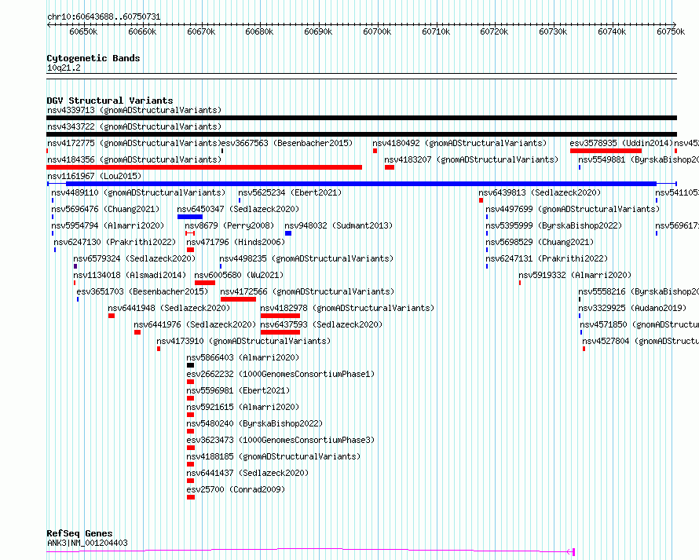Open variant nsv4339713 (gnomADStructuralVariants)
Screen dimensions: 699x560
[x=134, y=110]
